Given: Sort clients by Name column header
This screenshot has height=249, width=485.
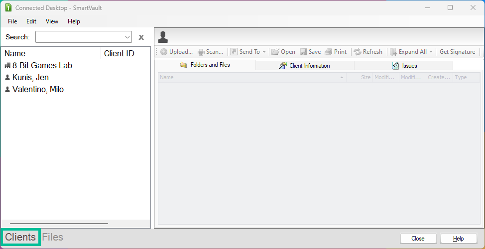Looking at the screenshot, I should pyautogui.click(x=51, y=53).
